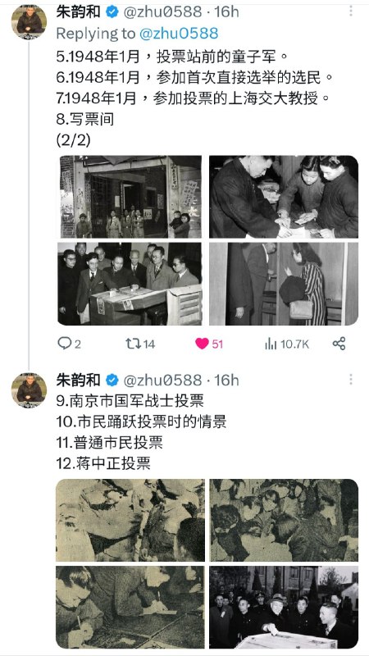Open the second tweet's profile avatar
This screenshot has width=369, height=656.
pyautogui.click(x=29, y=390)
